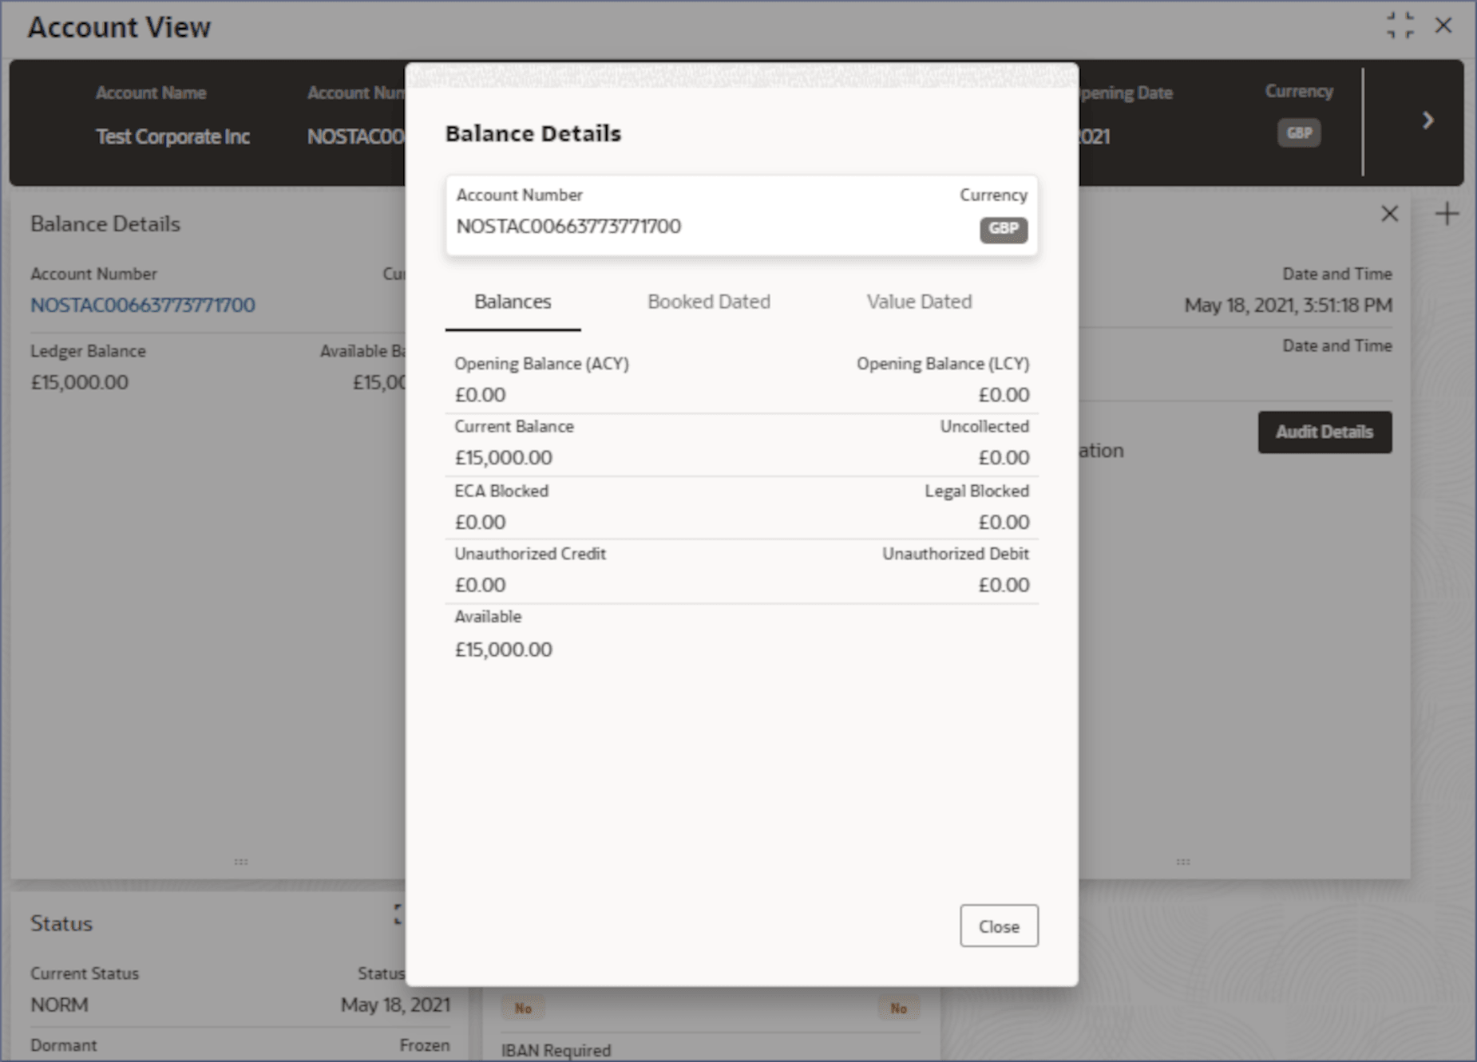Click the Dormant label in Status tile
This screenshot has width=1477, height=1062.
64,1045
